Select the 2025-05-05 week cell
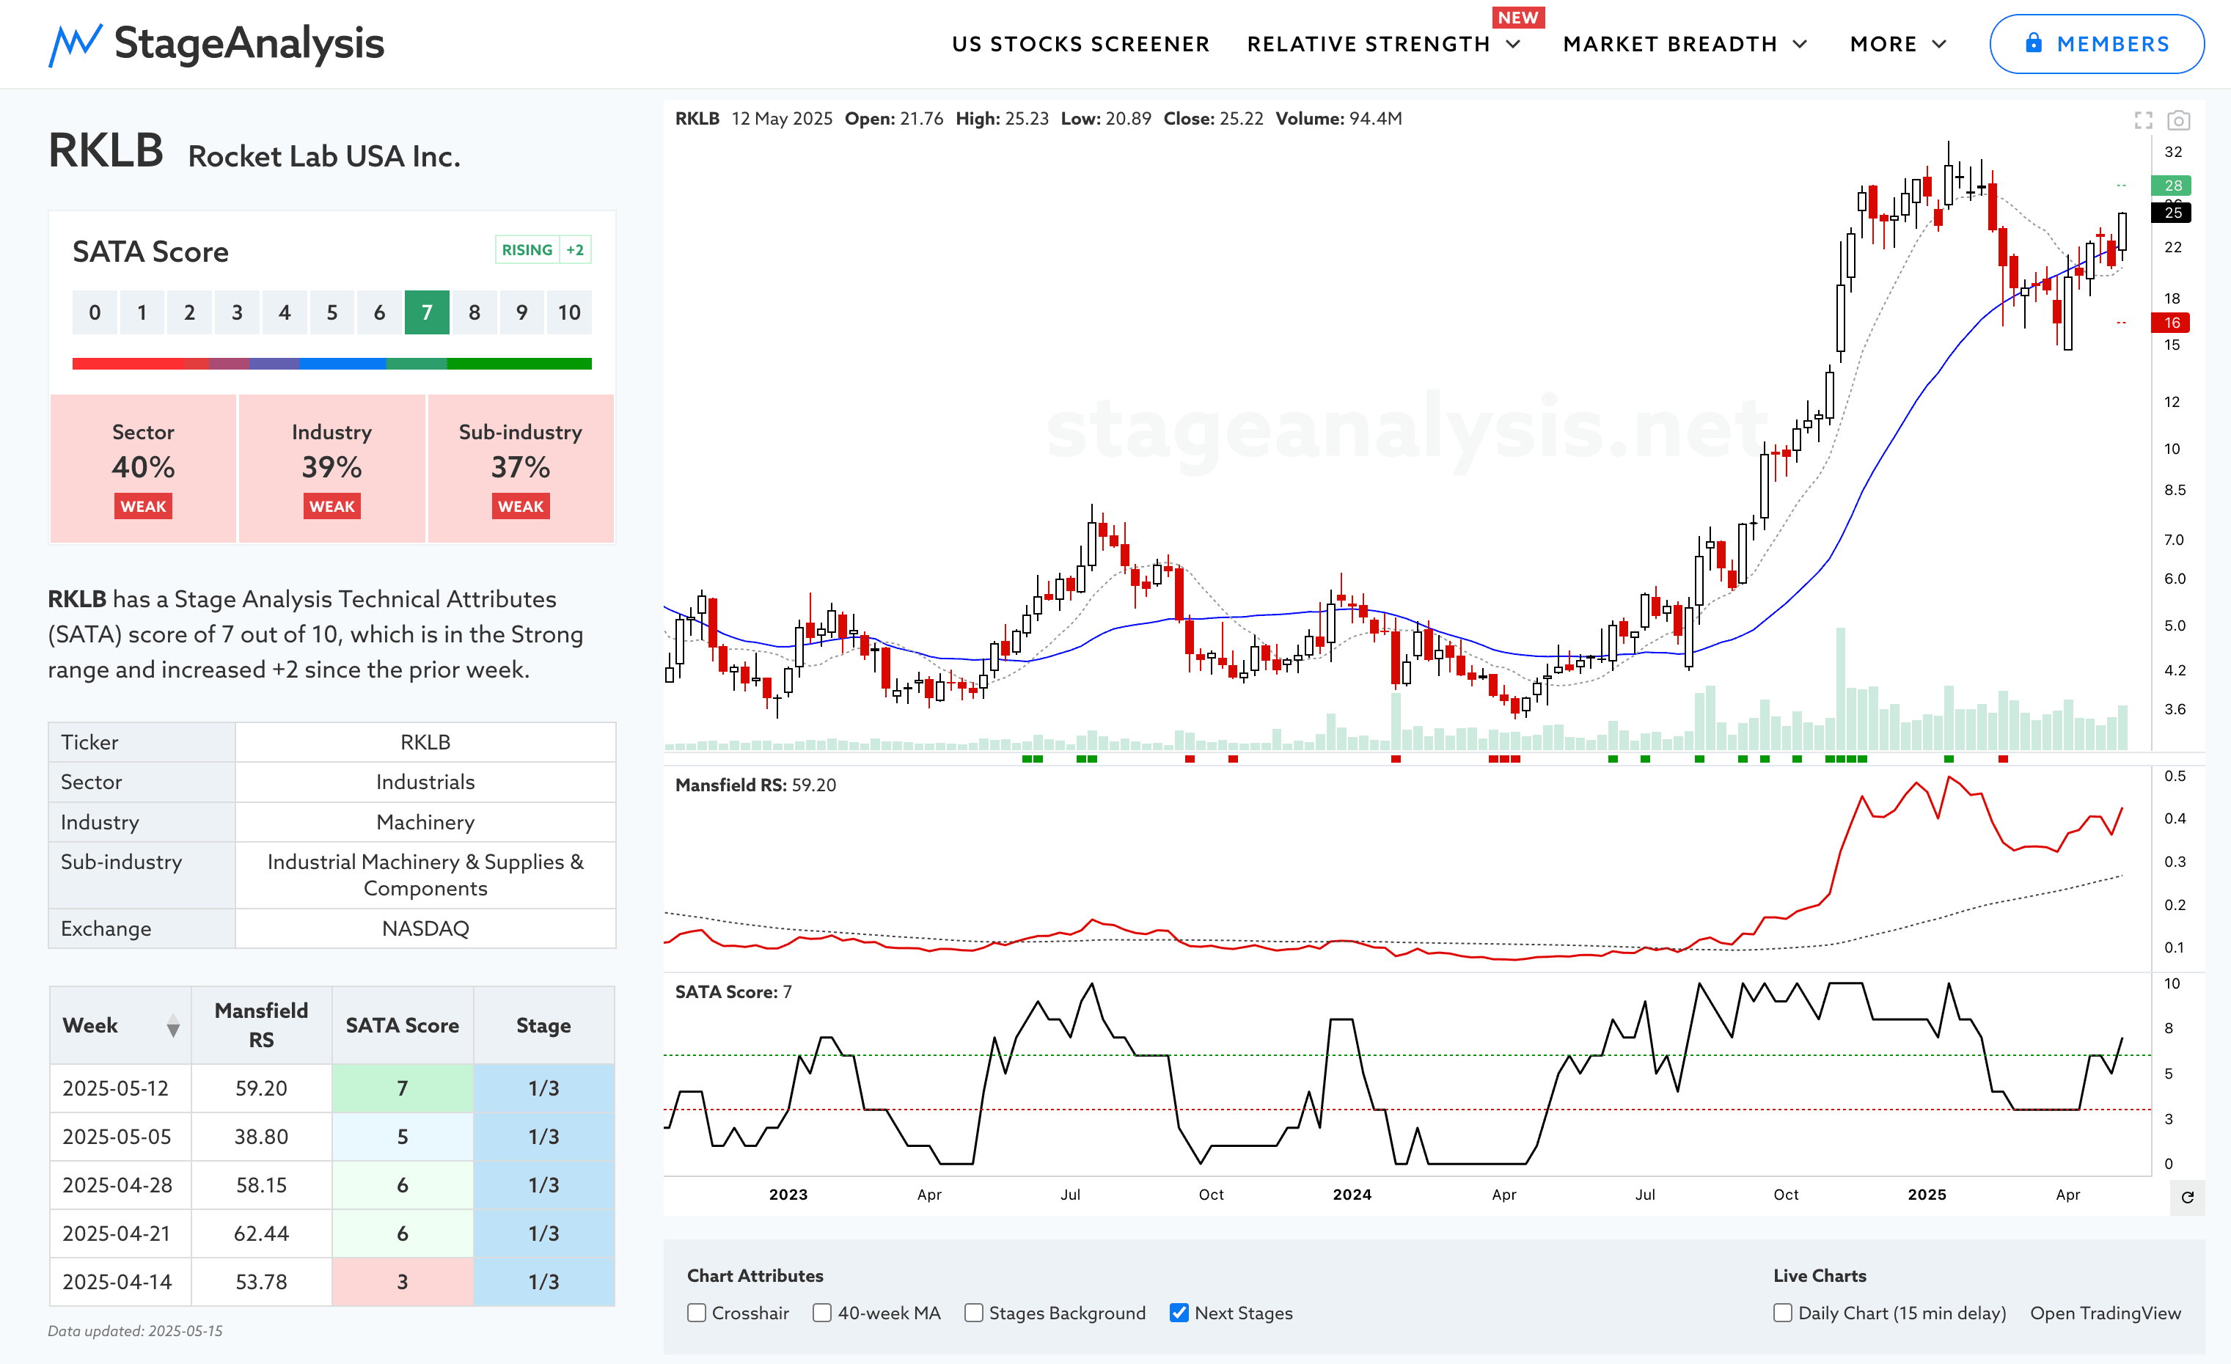This screenshot has height=1364, width=2231. (x=120, y=1137)
